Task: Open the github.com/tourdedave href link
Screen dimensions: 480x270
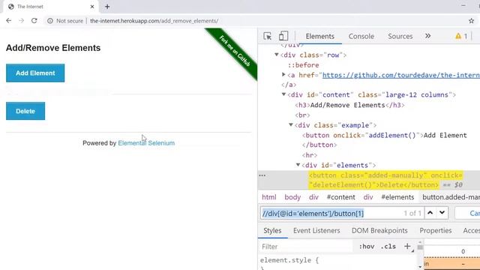Action: [401, 75]
